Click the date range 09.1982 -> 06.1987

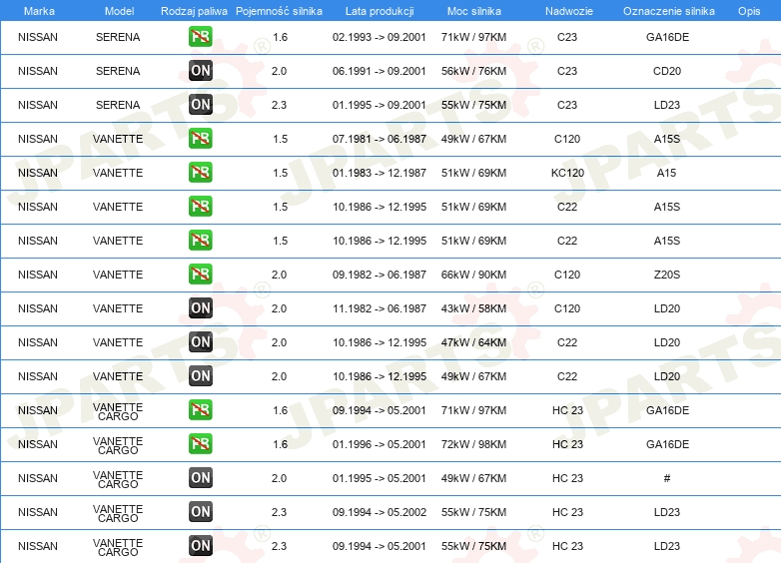(380, 275)
